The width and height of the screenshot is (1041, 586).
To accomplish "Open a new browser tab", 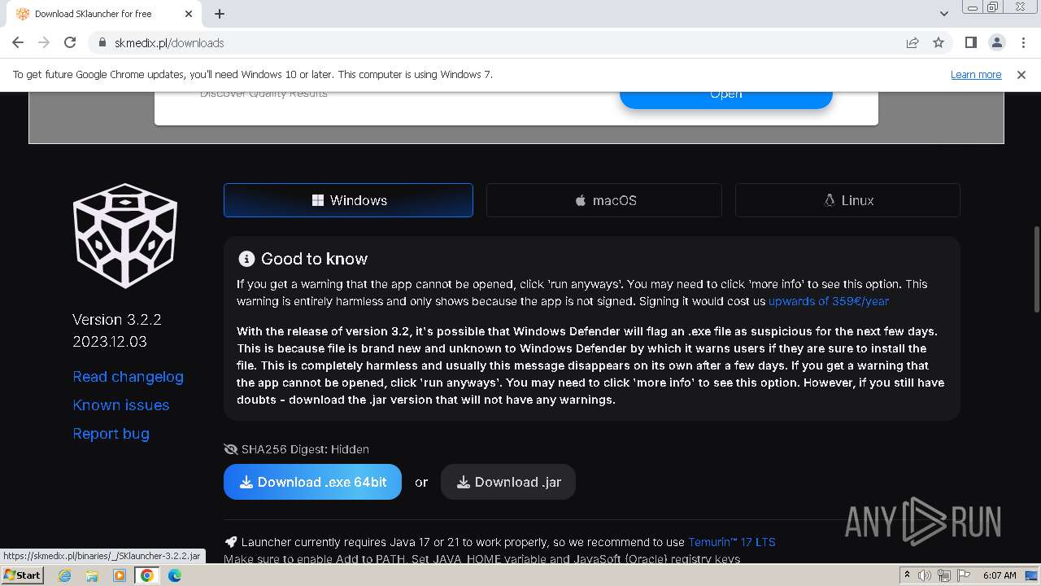I will click(x=220, y=14).
